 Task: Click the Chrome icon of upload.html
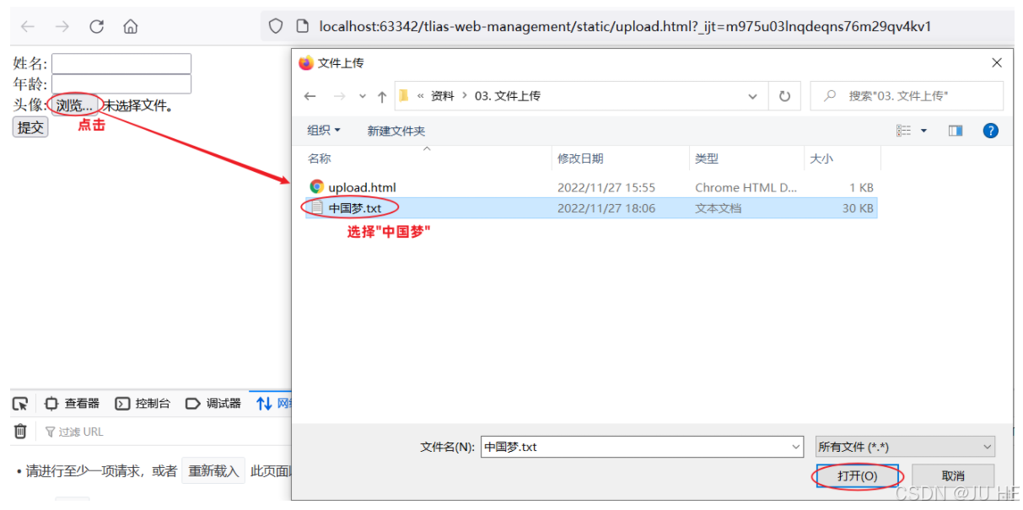pyautogui.click(x=317, y=187)
